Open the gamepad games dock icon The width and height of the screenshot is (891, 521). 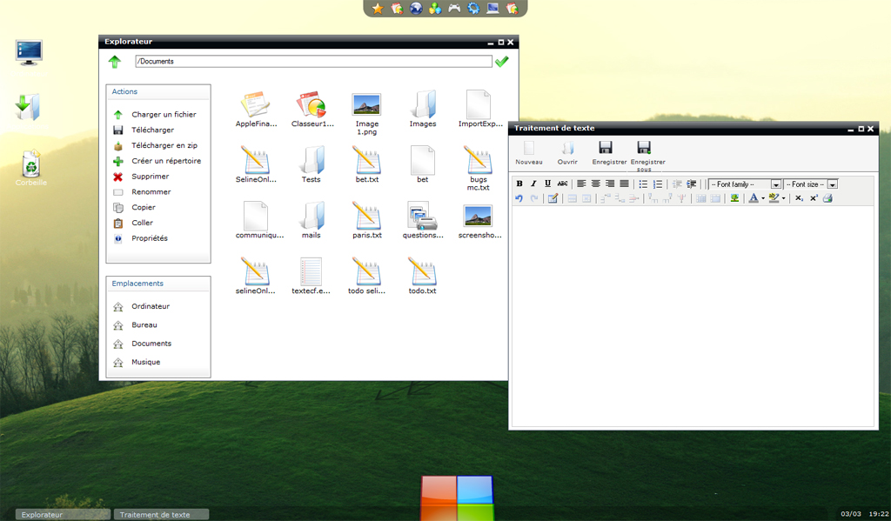coord(454,8)
